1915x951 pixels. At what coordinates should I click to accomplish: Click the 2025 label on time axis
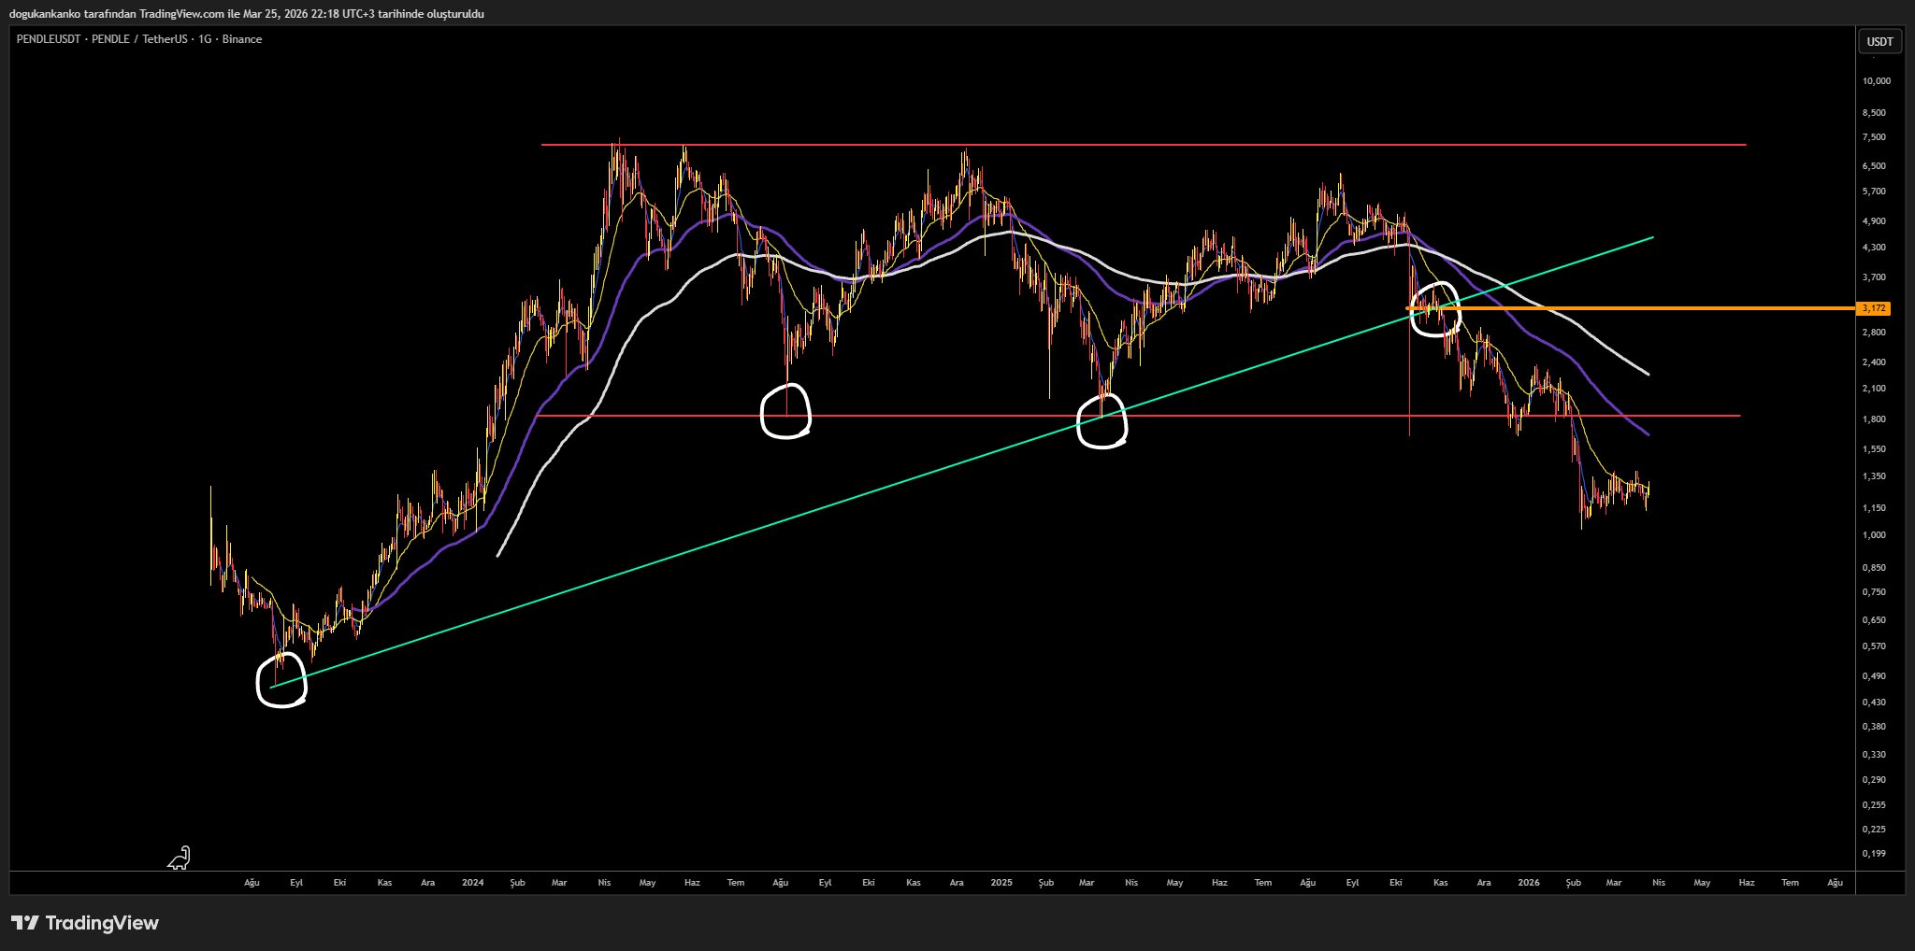point(1001,883)
